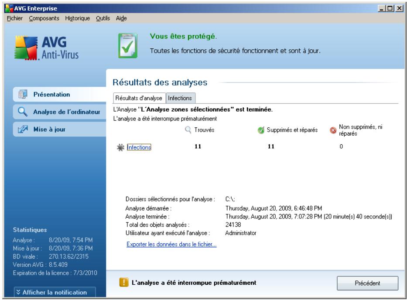
Task: Click the virus icon beside Infections
Action: pyautogui.click(x=120, y=147)
